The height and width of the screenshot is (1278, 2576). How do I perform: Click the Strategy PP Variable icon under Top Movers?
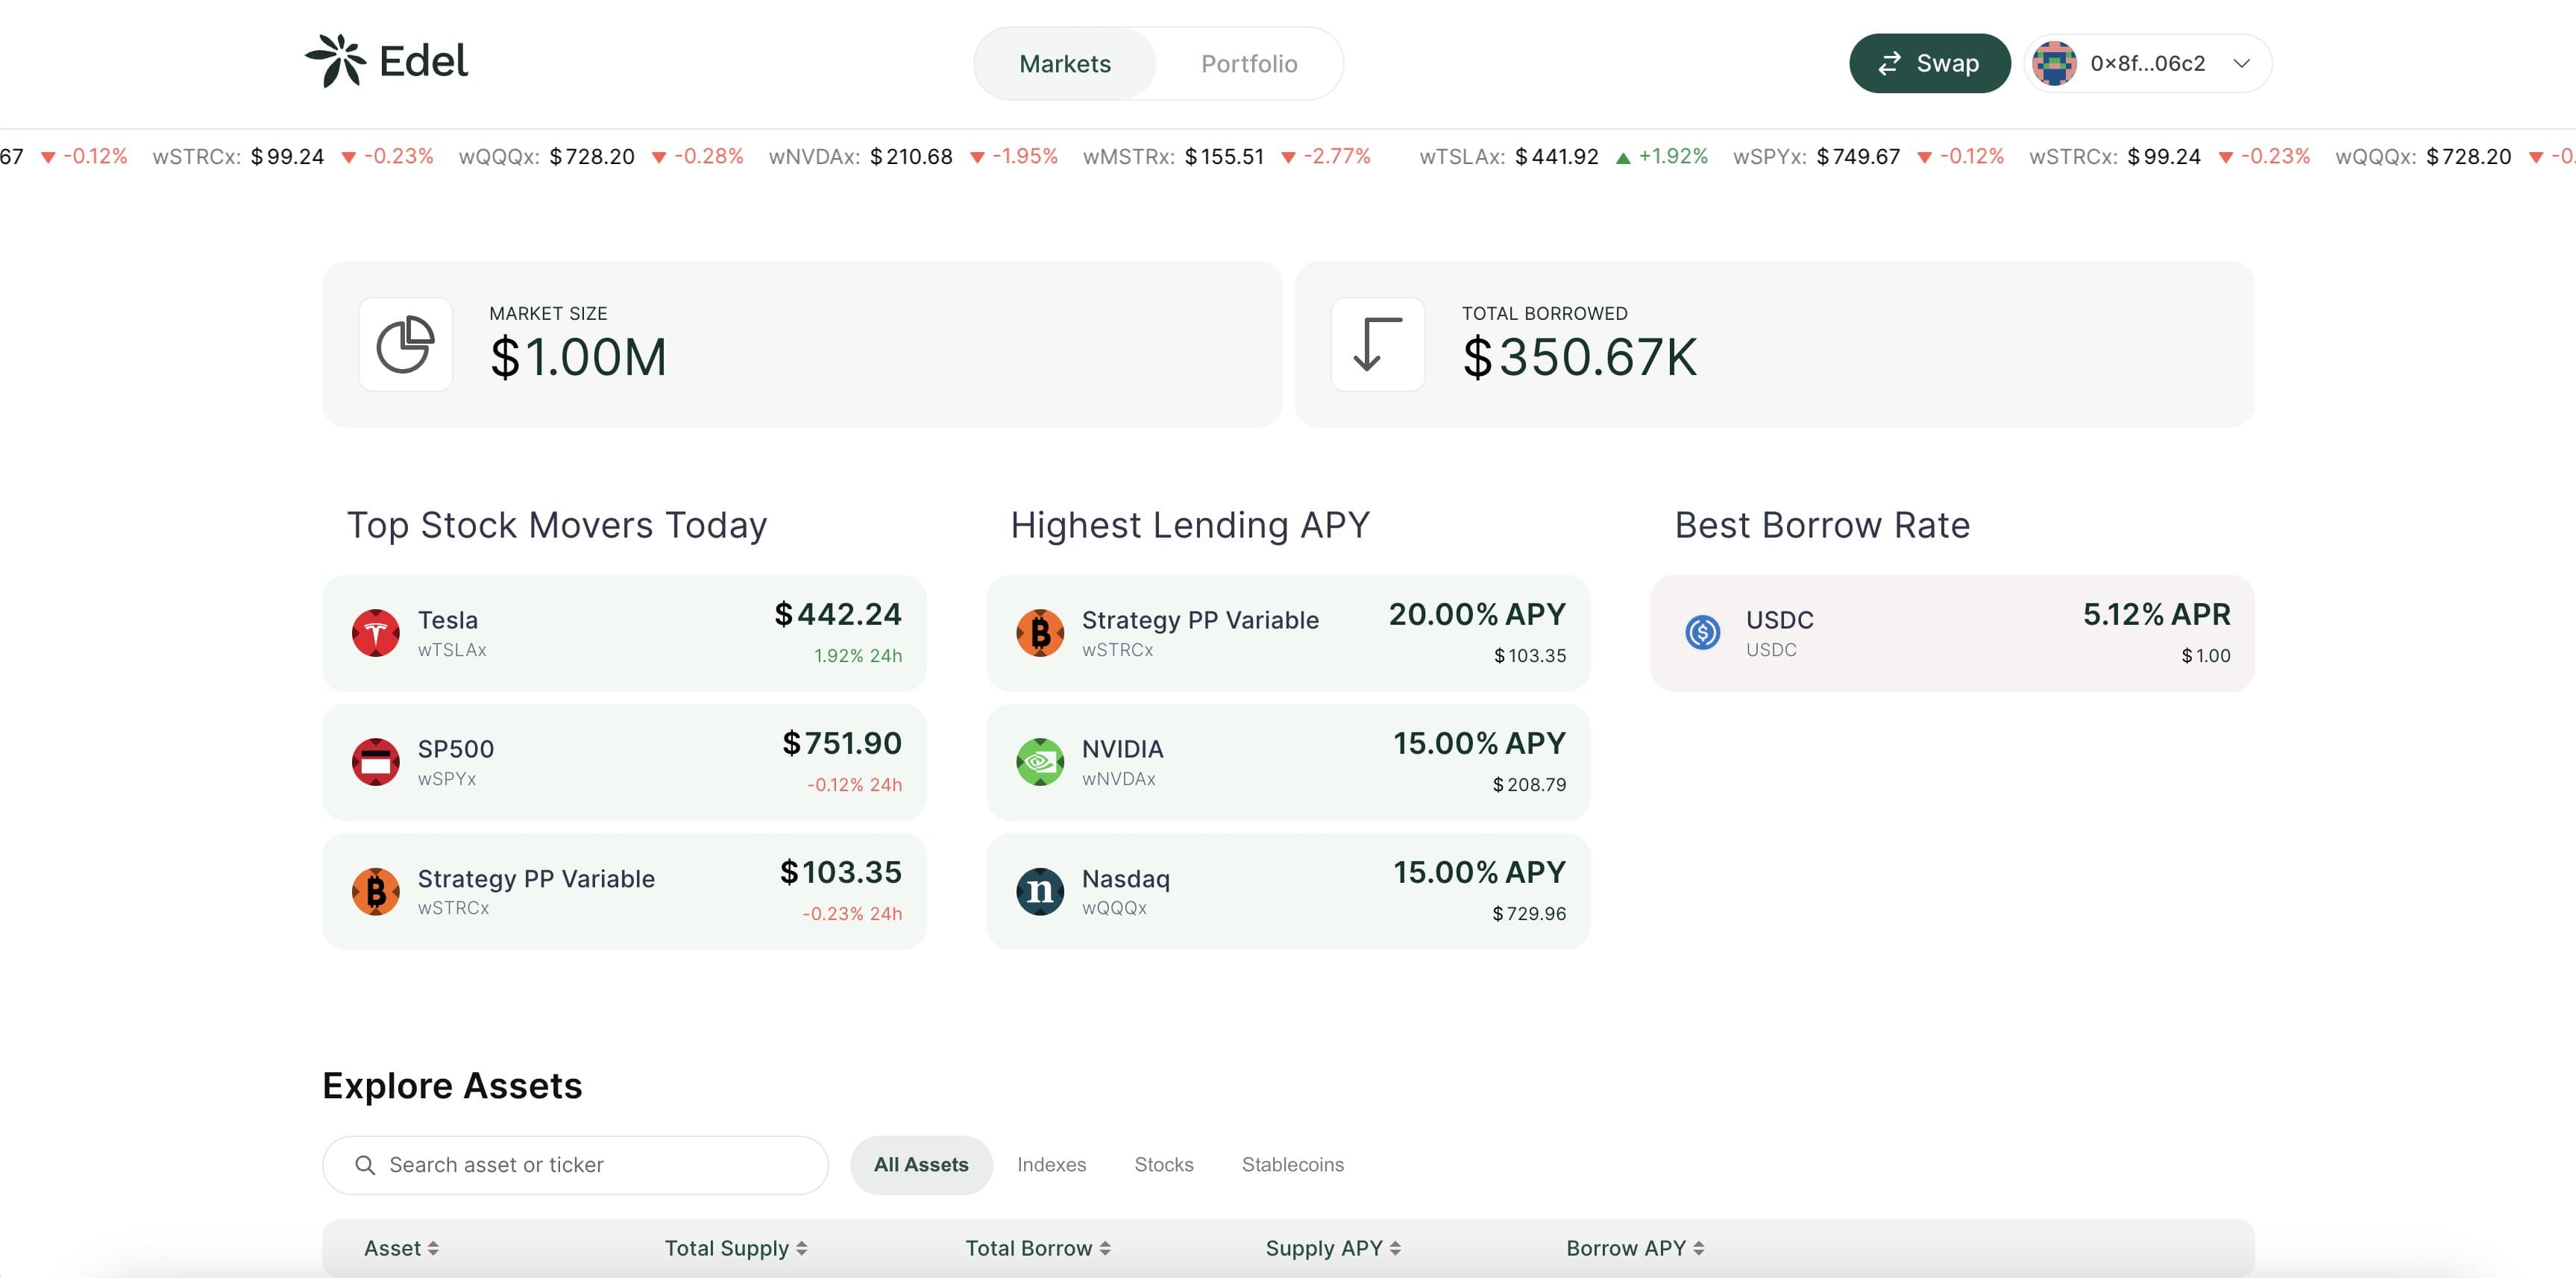point(376,891)
